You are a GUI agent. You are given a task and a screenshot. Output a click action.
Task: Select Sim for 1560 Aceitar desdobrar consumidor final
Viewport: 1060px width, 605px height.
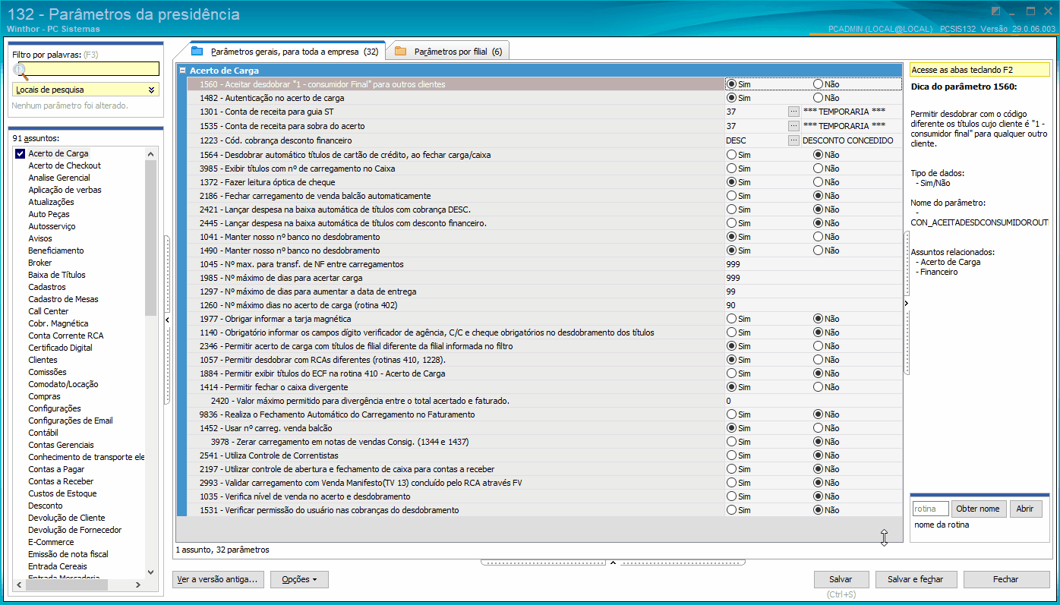point(732,84)
